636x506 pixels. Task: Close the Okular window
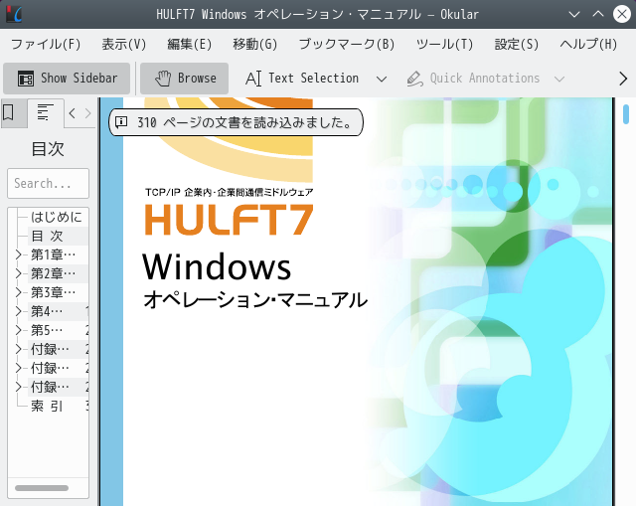click(x=622, y=14)
